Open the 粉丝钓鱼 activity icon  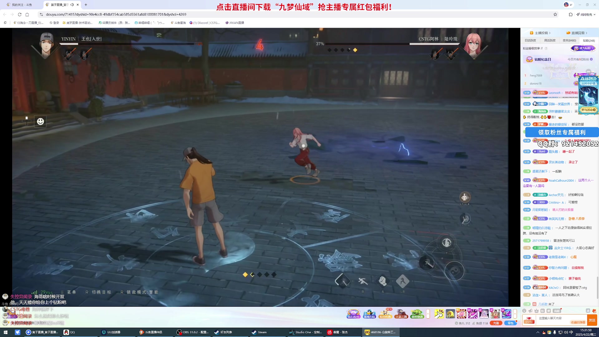(385, 314)
